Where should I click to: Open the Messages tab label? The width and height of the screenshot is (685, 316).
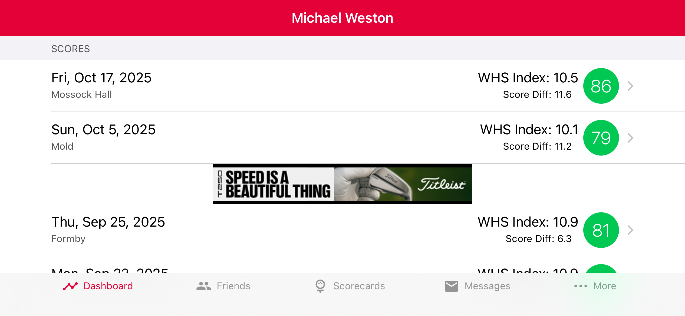click(x=487, y=286)
